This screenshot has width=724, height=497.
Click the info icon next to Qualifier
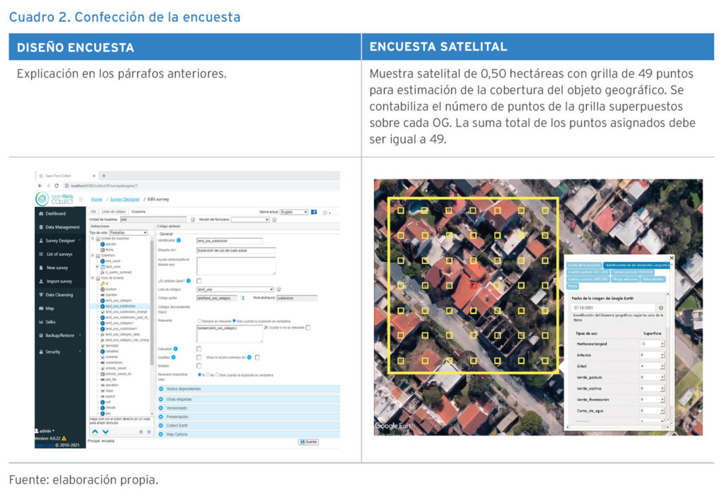tap(174, 357)
